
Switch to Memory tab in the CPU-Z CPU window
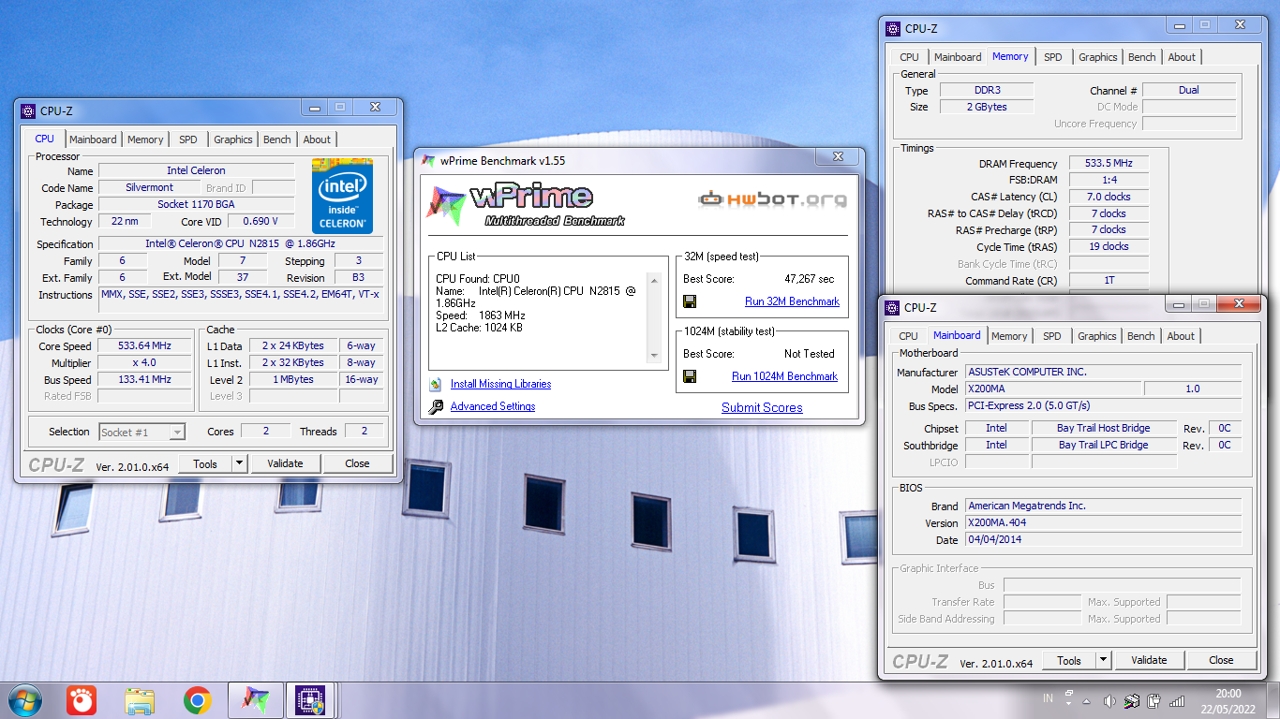tap(145, 139)
